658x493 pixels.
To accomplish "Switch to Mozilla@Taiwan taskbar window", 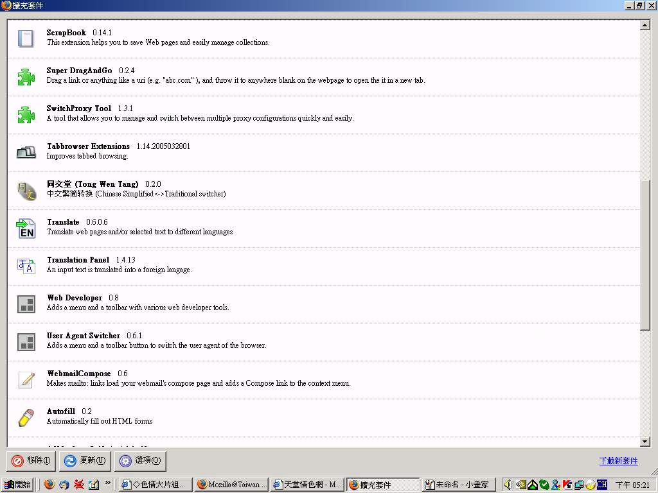I will click(231, 485).
